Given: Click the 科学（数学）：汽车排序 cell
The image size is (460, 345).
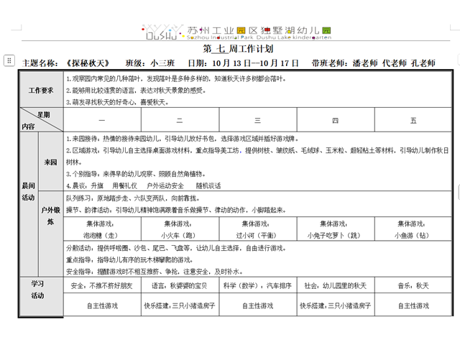Looking at the screenshot, I should tap(257, 286).
